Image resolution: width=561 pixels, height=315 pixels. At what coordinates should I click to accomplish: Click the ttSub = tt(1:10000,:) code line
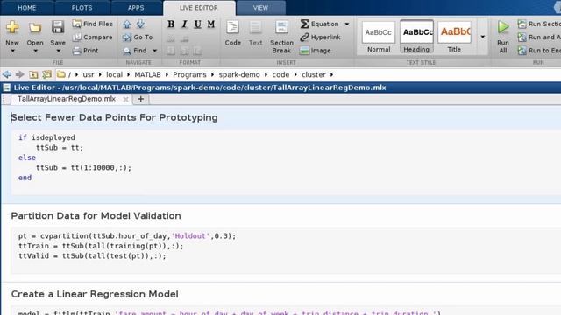(x=83, y=167)
